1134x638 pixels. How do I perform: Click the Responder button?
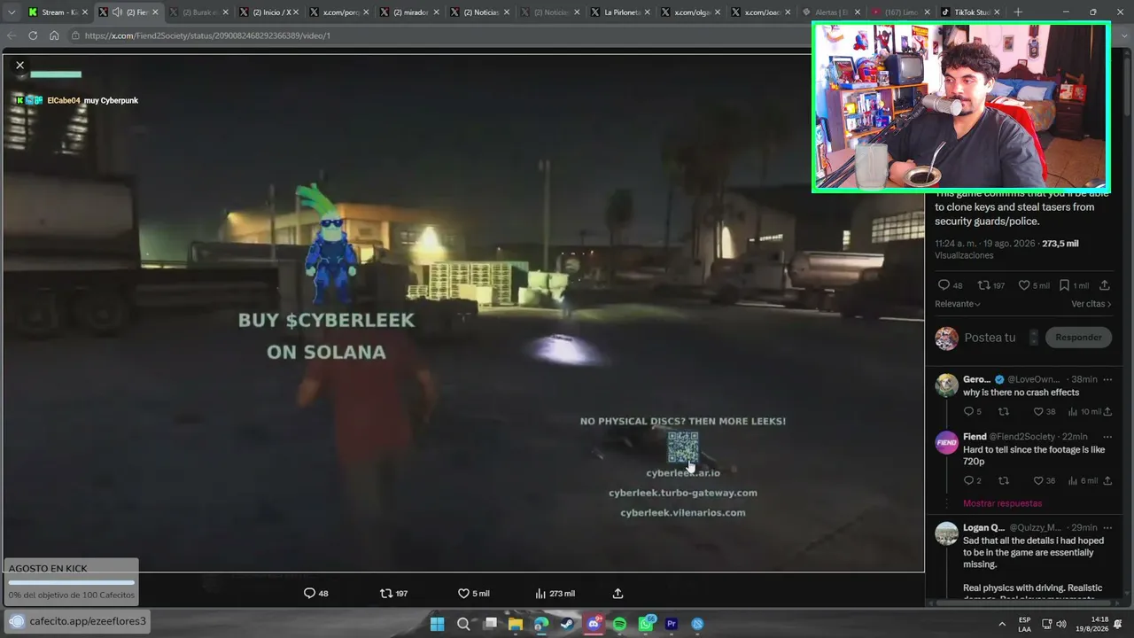pyautogui.click(x=1078, y=338)
